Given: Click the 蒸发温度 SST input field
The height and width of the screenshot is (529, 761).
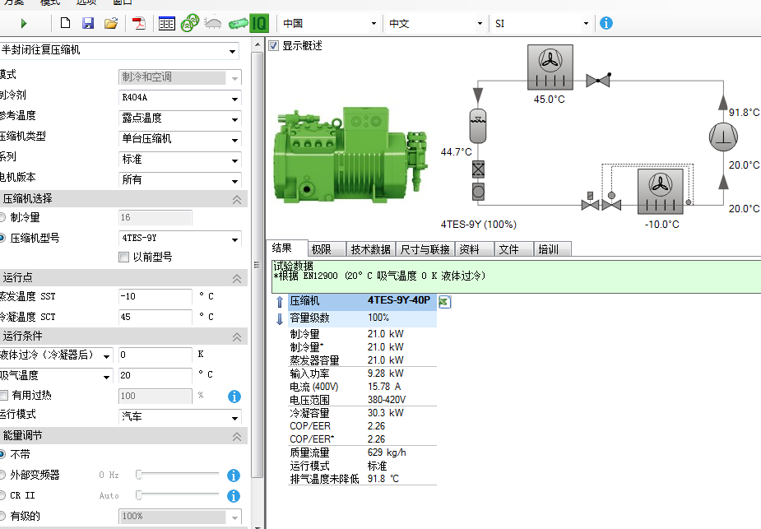Looking at the screenshot, I should (155, 296).
